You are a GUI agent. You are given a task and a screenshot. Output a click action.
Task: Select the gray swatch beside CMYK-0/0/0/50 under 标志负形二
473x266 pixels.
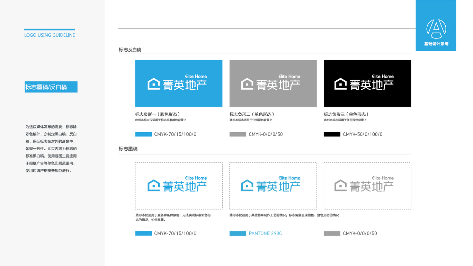coord(238,134)
